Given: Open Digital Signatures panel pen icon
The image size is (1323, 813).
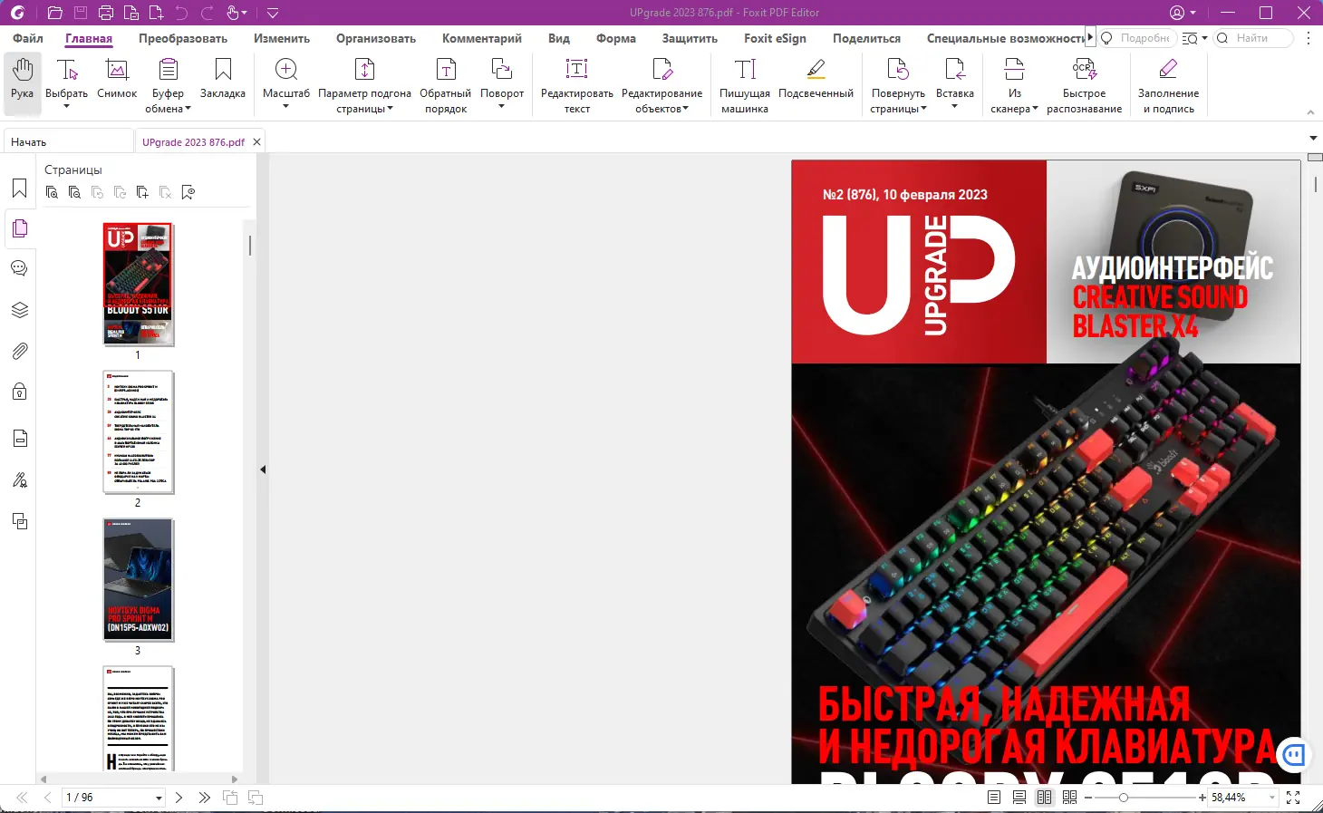Looking at the screenshot, I should [x=20, y=480].
